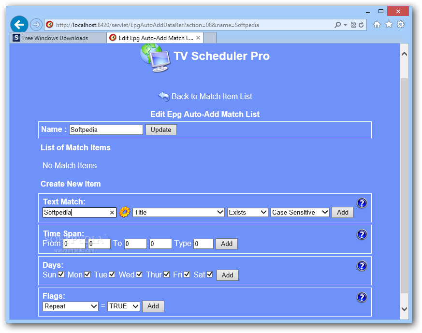This screenshot has height=333, width=422.
Task: Uncheck the Fri checkbox
Action: pyautogui.click(x=187, y=275)
